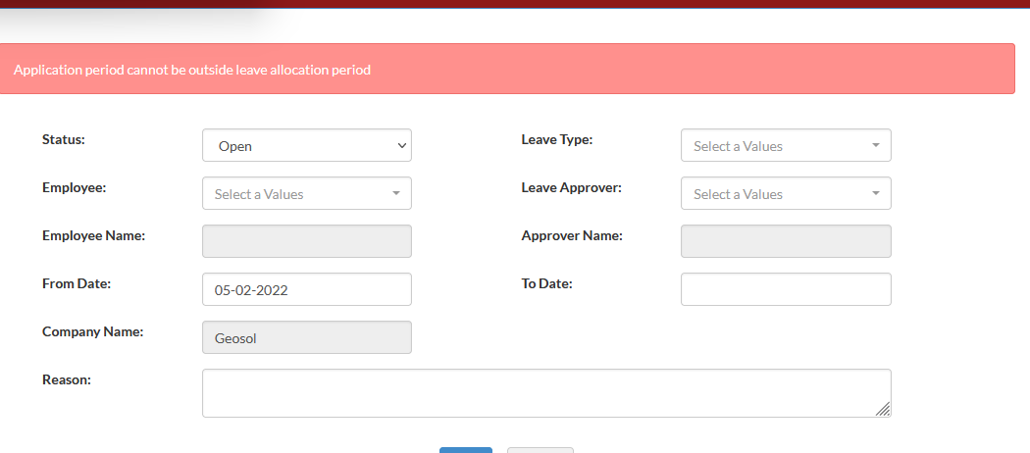The width and height of the screenshot is (1030, 453).
Task: Focus the empty To Date field
Action: [786, 289]
